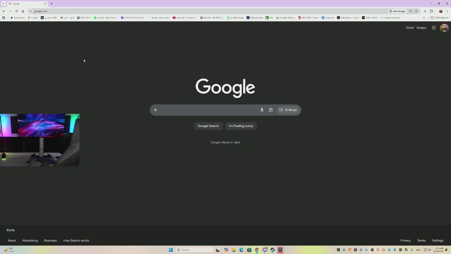Viewport: 451px width, 254px height.
Task: Open a new browser tab
Action: point(51,4)
